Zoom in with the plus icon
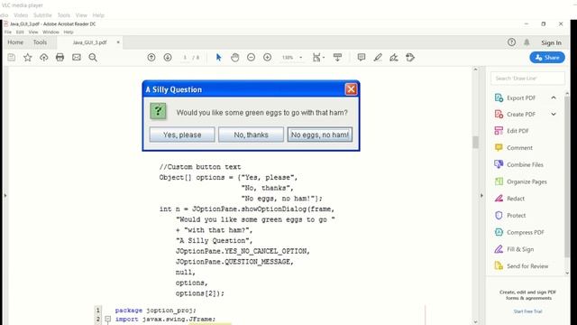577x325 pixels. pos(267,58)
